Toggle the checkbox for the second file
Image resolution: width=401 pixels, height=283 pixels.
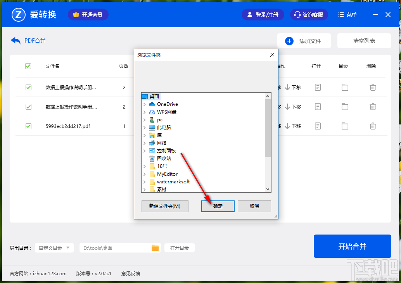pos(28,107)
